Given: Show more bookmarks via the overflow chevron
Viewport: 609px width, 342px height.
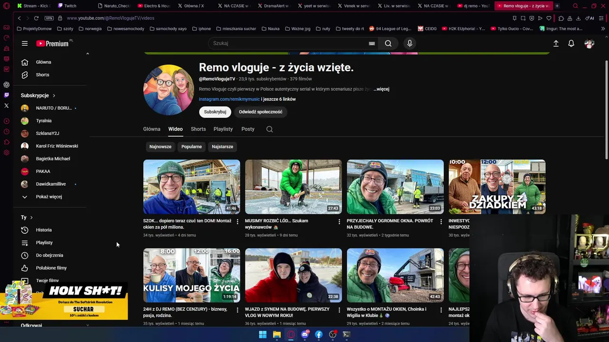Looking at the screenshot, I should pos(603,28).
